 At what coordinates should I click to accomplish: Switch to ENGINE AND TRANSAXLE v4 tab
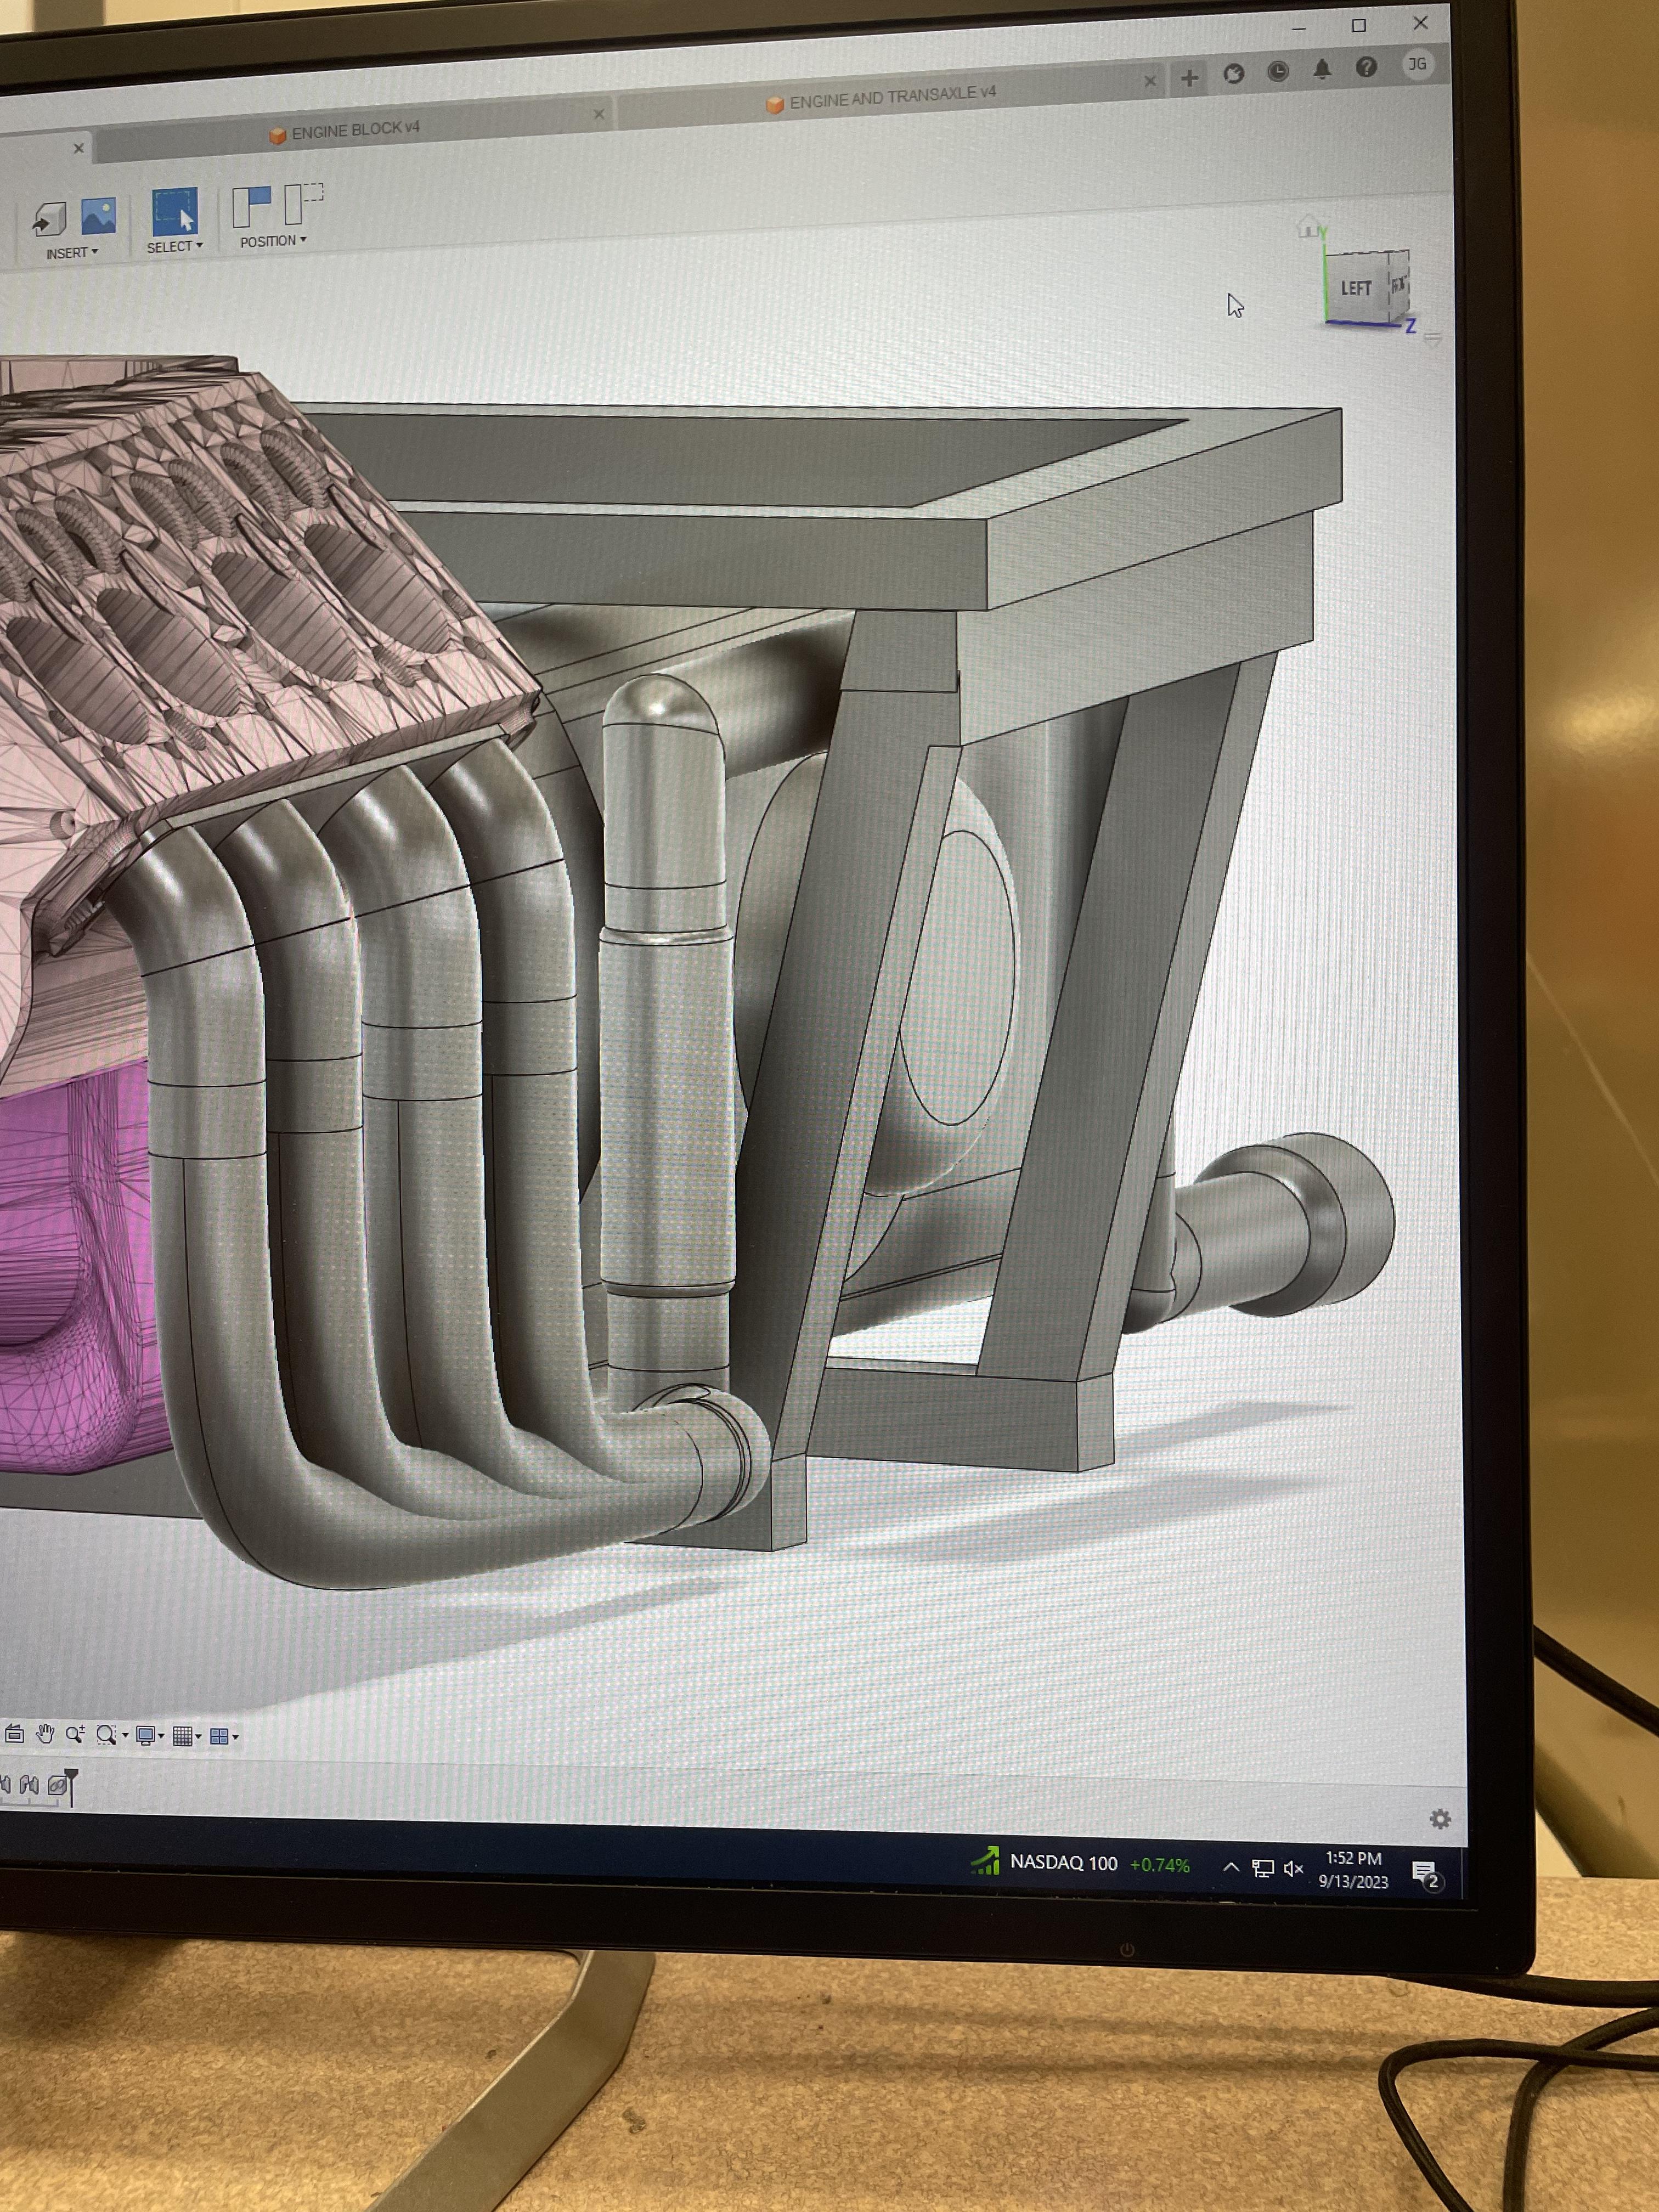tap(892, 96)
